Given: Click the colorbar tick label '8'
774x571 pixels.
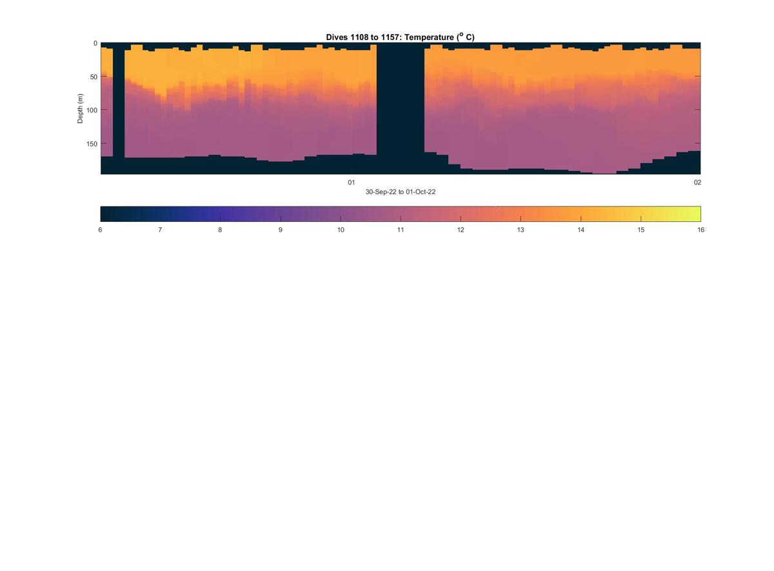Looking at the screenshot, I should (220, 230).
